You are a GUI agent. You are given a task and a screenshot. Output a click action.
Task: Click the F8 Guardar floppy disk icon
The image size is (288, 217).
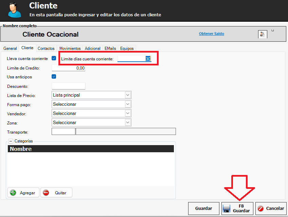pos(227,209)
